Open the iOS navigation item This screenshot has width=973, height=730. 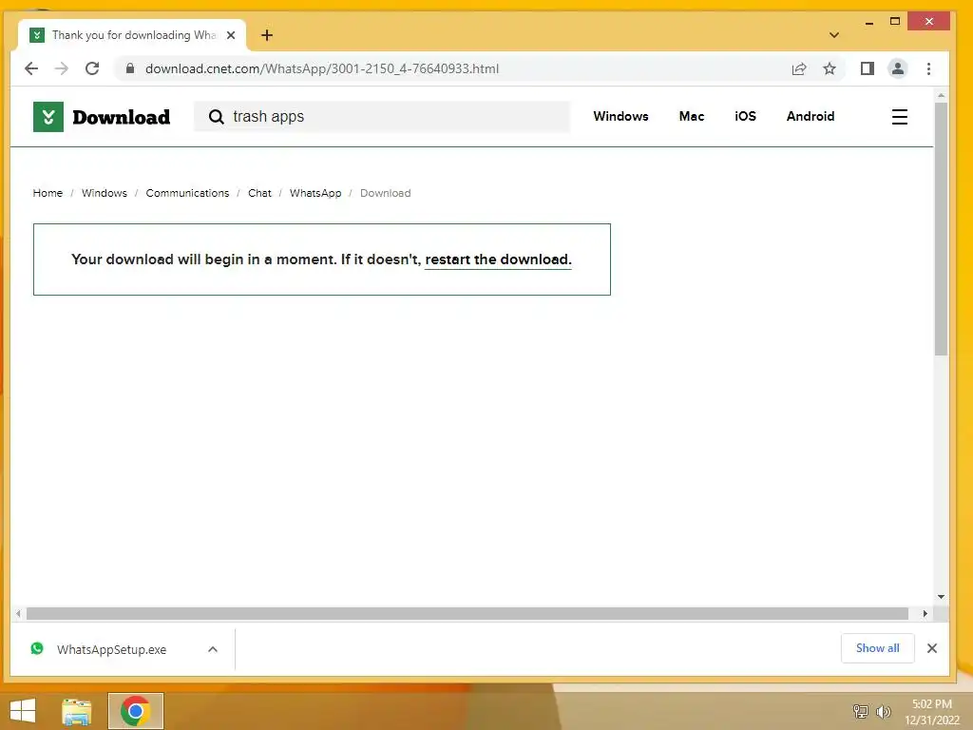tap(745, 116)
